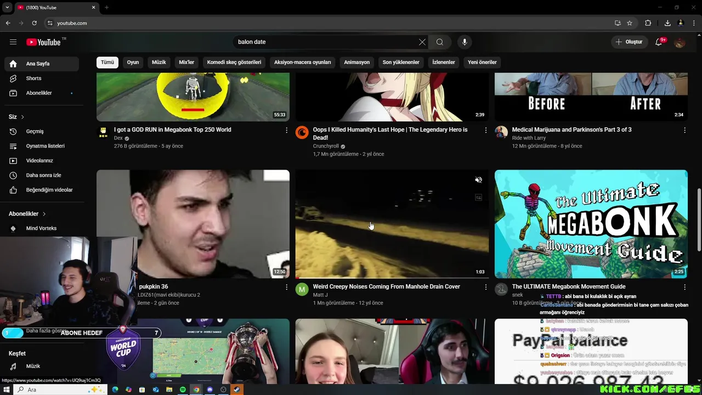Click the taskbar Ara search box
702x395 pixels.
(59, 390)
